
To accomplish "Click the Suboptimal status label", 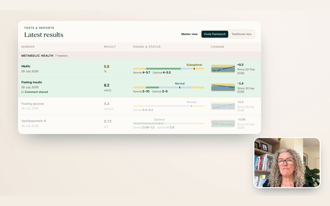I will [x=194, y=65].
